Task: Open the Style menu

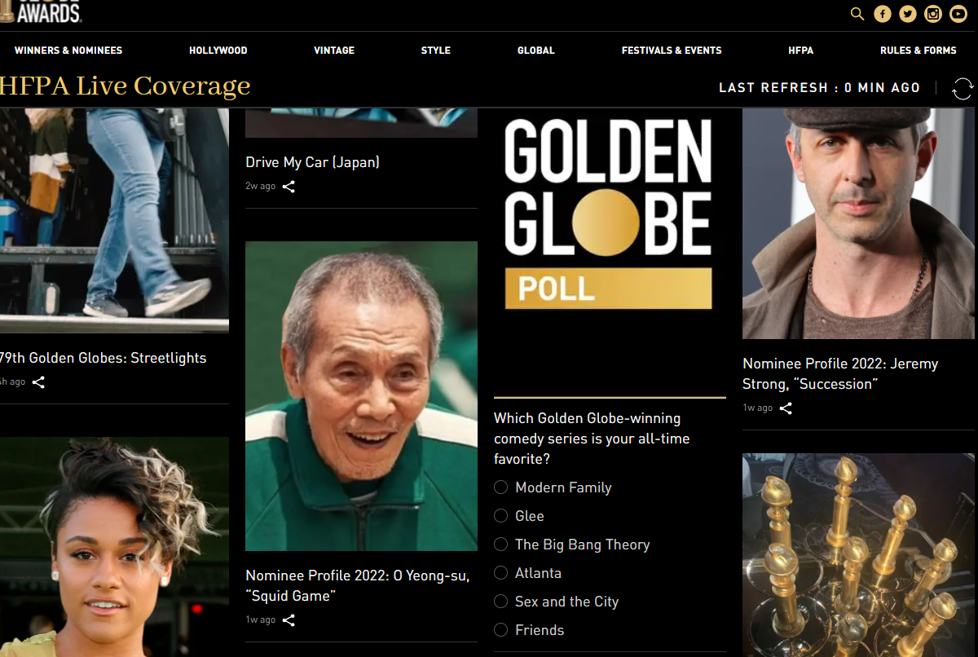Action: pyautogui.click(x=436, y=51)
